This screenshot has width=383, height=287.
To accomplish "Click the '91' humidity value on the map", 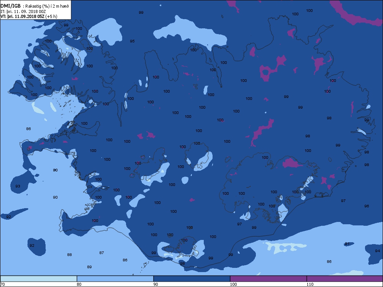I will click(347, 244).
